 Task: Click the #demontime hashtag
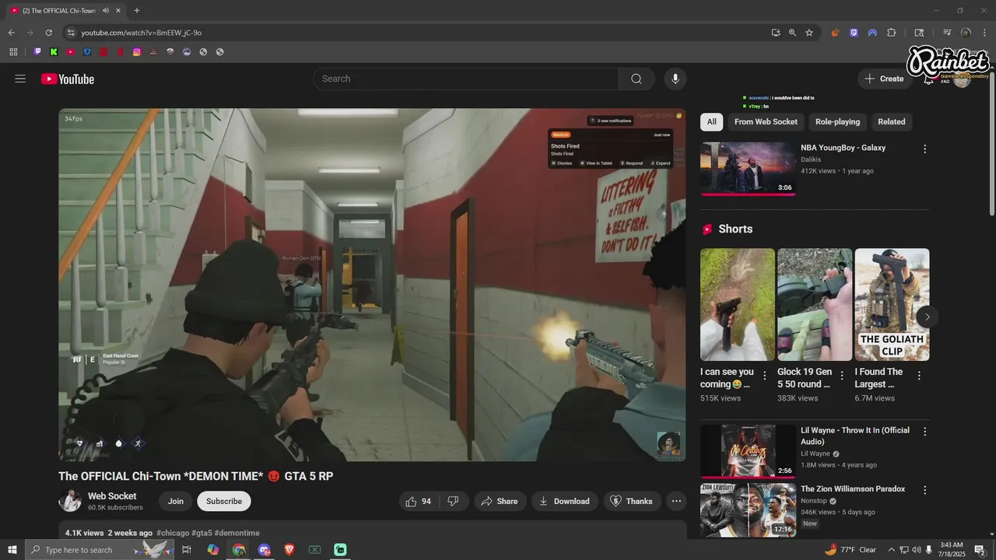(237, 534)
